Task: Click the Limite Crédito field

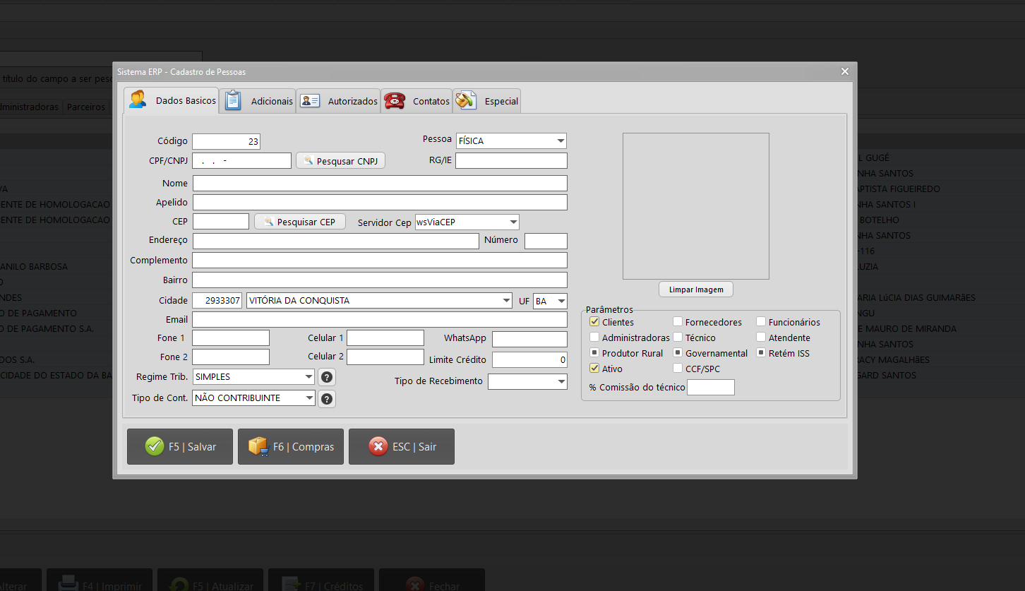Action: click(529, 360)
